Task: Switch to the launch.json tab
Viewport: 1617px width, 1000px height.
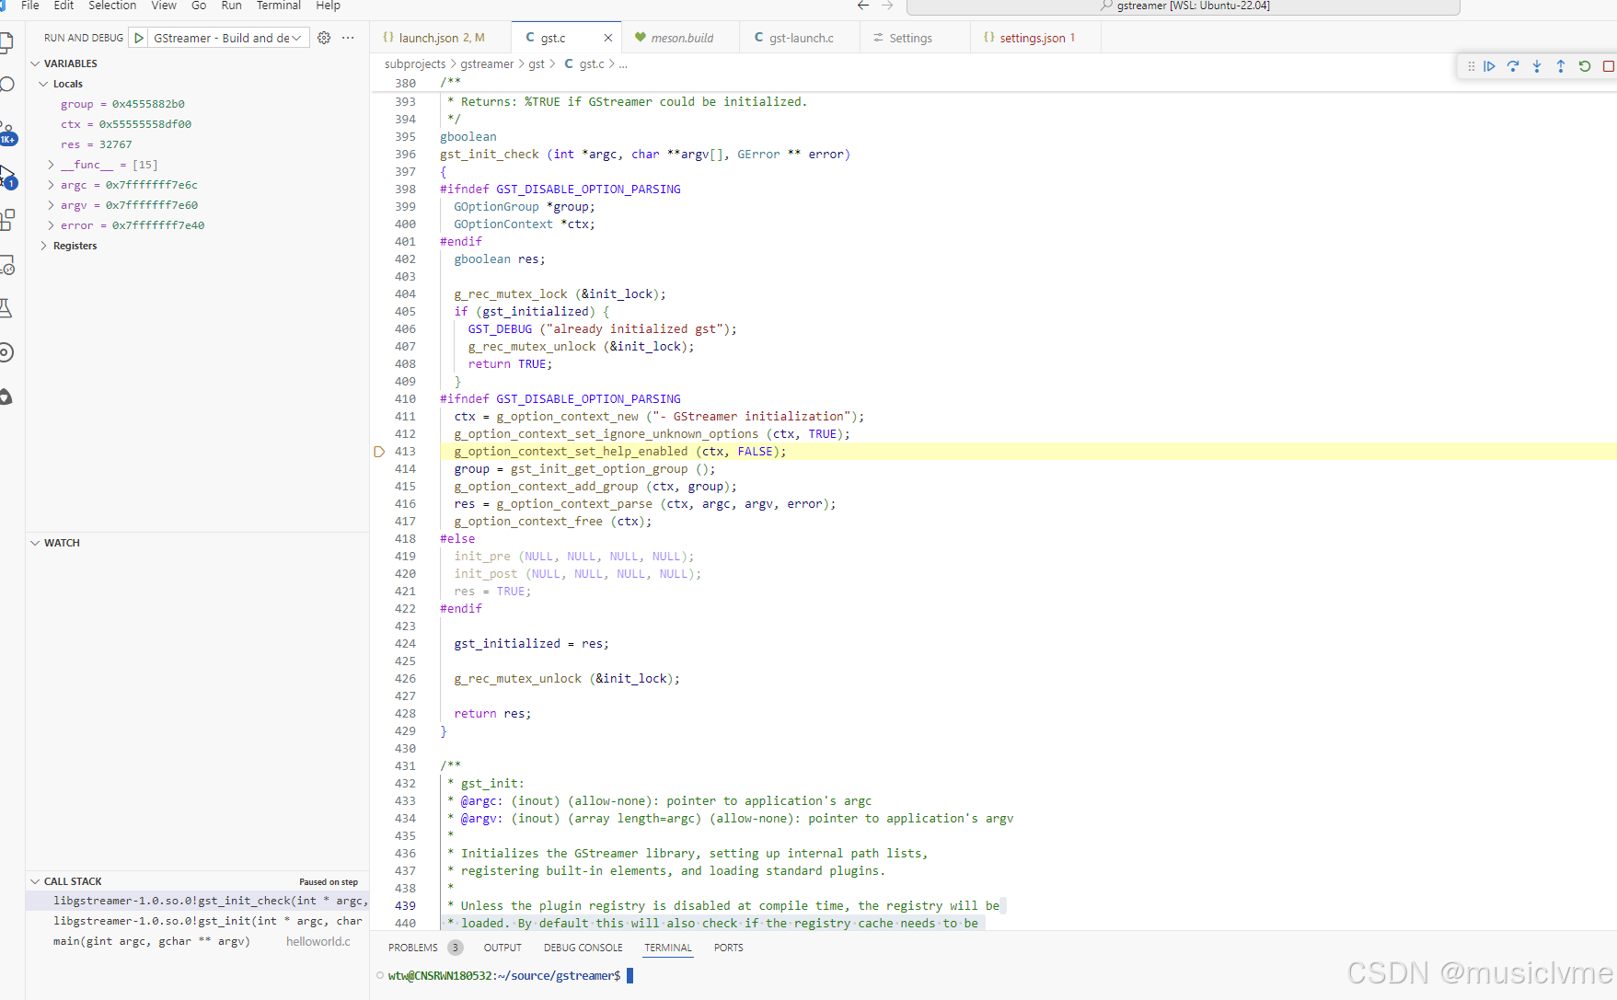Action: pos(441,38)
